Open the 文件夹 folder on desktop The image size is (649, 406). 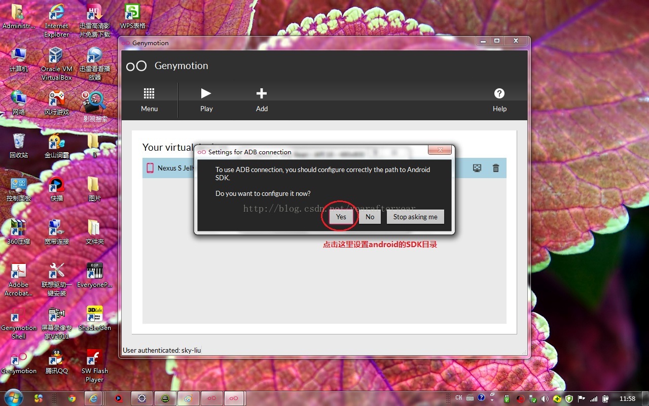(x=94, y=232)
